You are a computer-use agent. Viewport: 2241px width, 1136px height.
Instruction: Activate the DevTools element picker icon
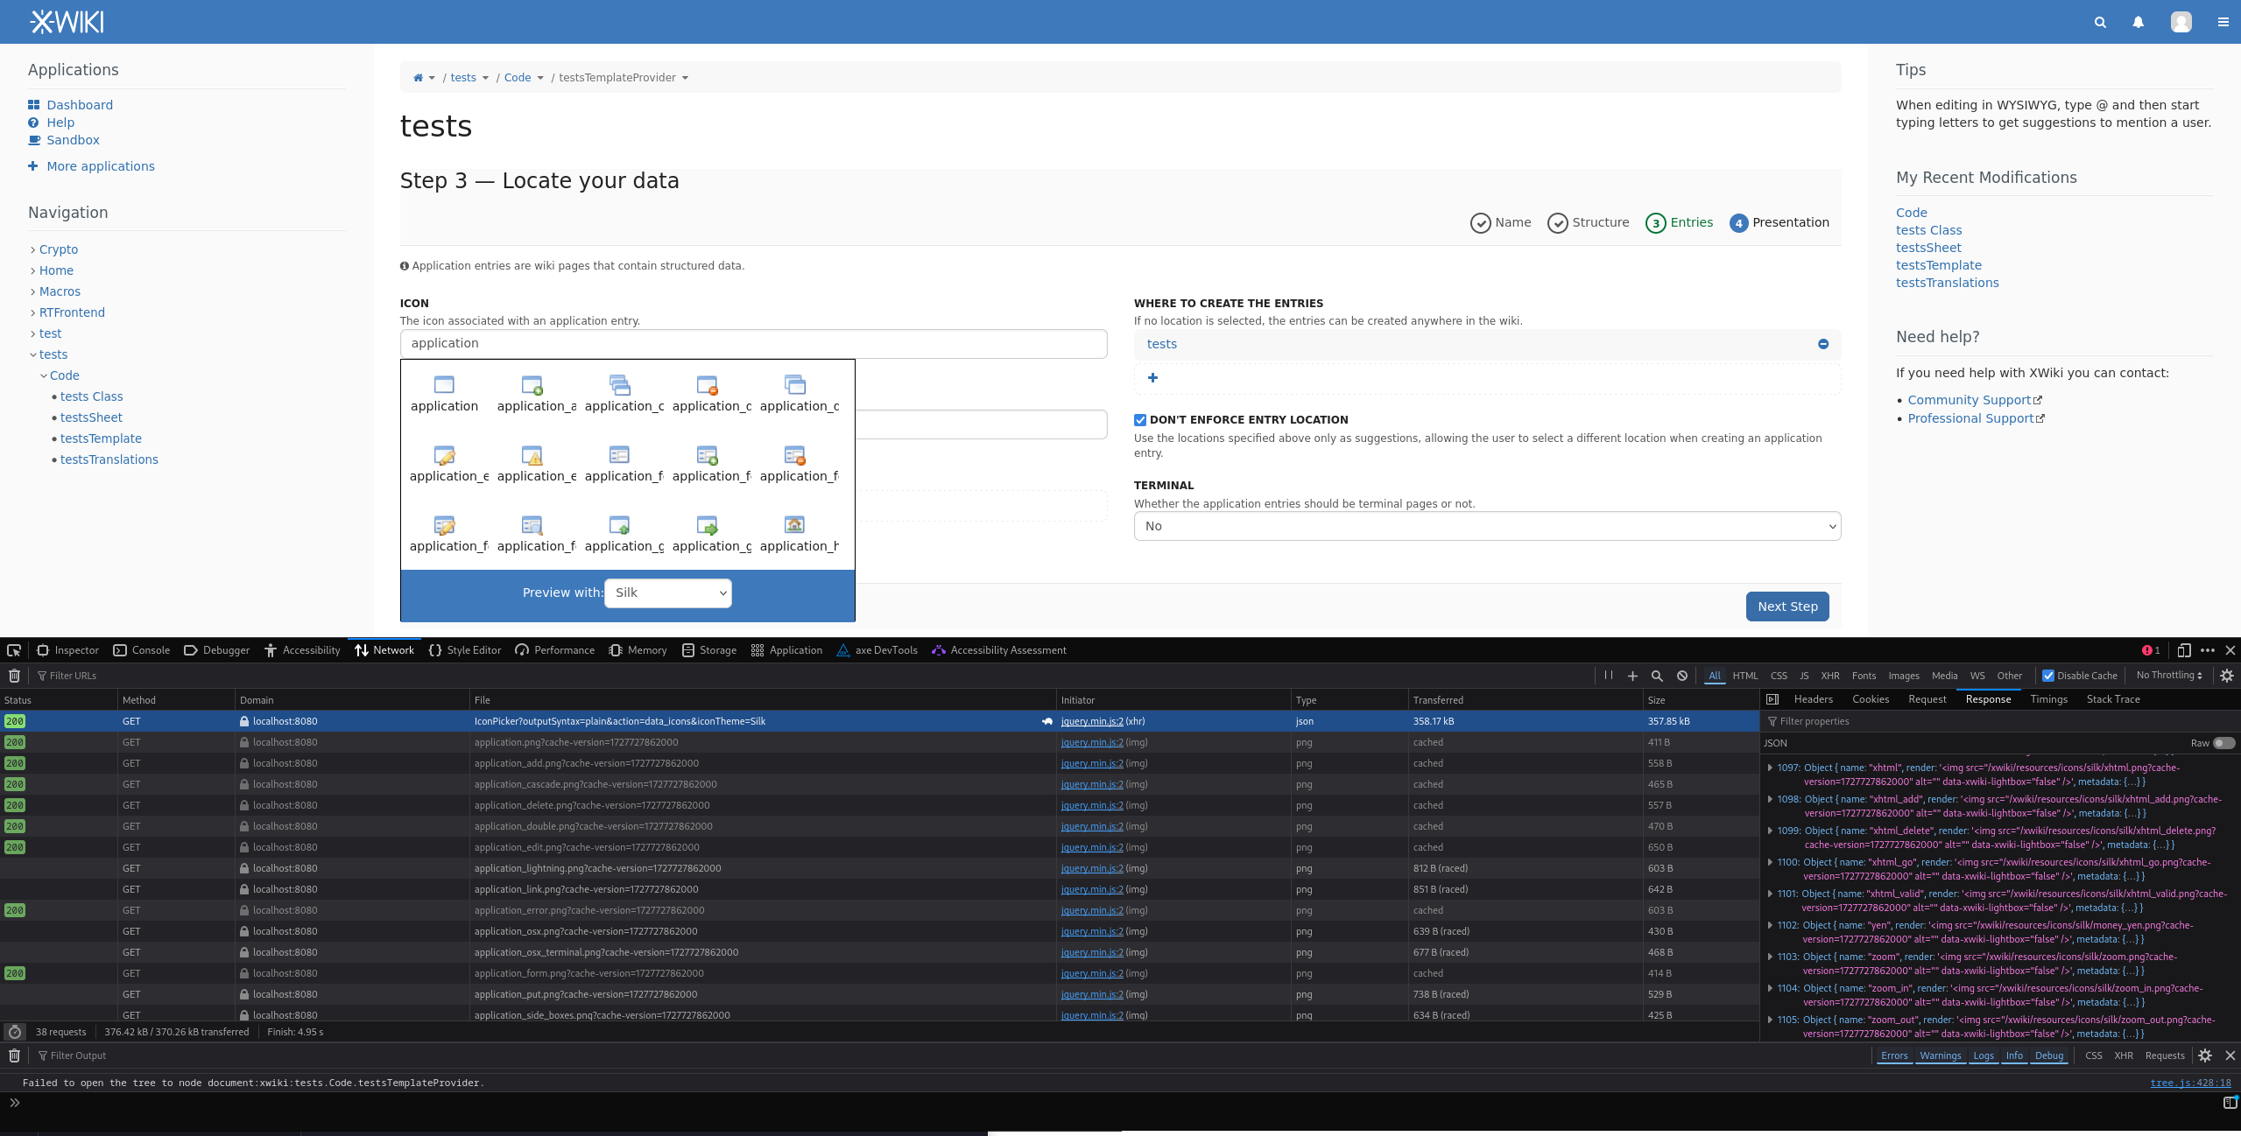[14, 650]
